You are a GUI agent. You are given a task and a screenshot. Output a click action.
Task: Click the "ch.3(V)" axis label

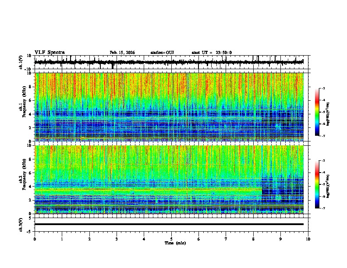click(x=21, y=225)
